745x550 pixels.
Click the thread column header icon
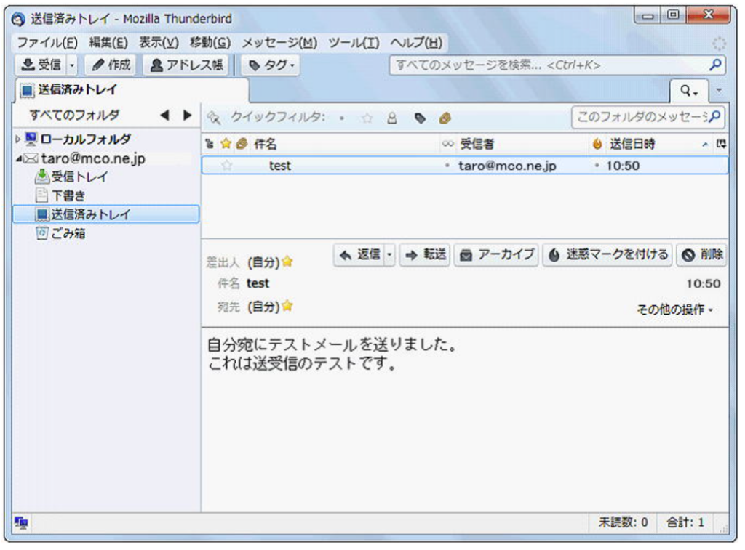[209, 144]
